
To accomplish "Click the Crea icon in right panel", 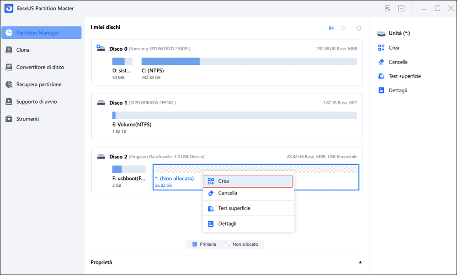I will pos(381,48).
